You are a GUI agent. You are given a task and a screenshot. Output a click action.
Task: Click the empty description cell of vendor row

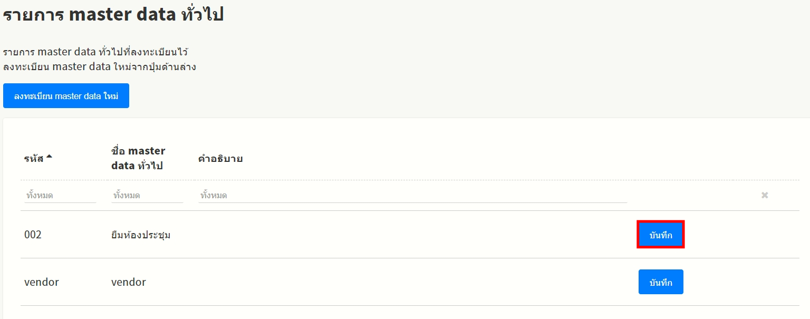(411, 282)
